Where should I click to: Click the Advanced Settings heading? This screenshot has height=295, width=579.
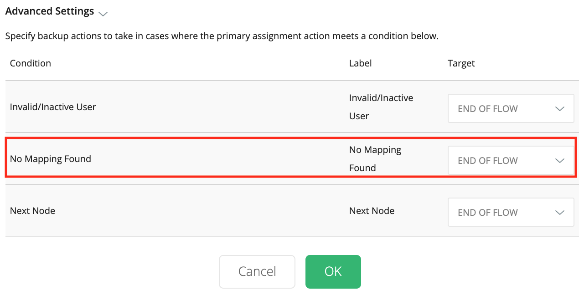[x=50, y=11]
